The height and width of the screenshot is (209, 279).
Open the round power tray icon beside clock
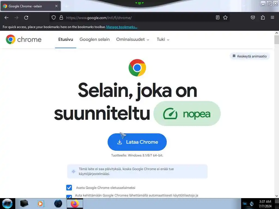click(x=251, y=204)
